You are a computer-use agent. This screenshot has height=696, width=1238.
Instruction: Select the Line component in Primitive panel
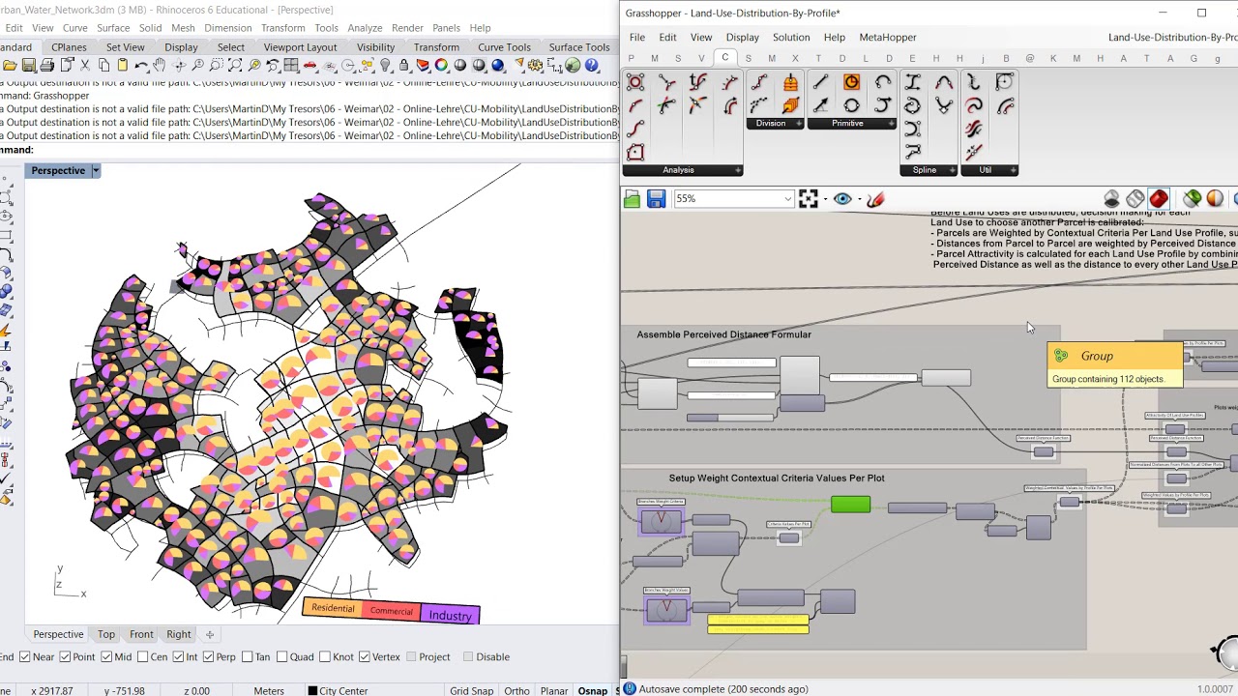pyautogui.click(x=820, y=82)
